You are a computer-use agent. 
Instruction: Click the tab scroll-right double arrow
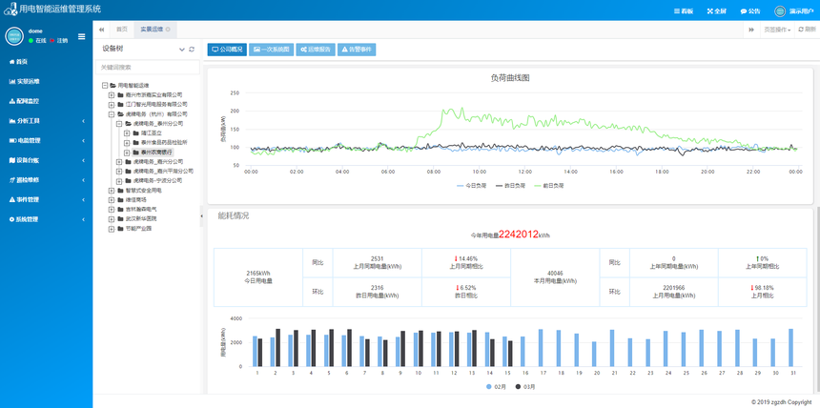pos(751,30)
